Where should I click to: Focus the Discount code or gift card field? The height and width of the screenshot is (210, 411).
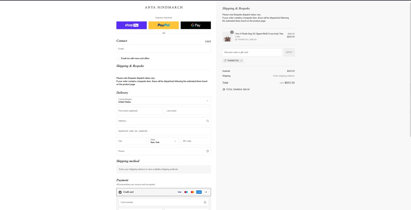coord(252,52)
